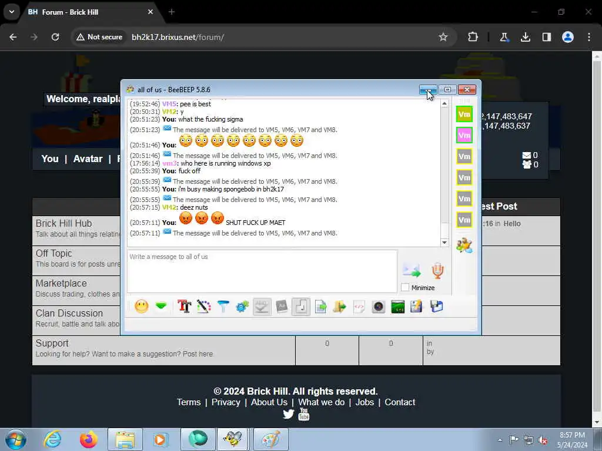602x451 pixels.
Task: Click the Not secure site info badge
Action: coord(99,37)
